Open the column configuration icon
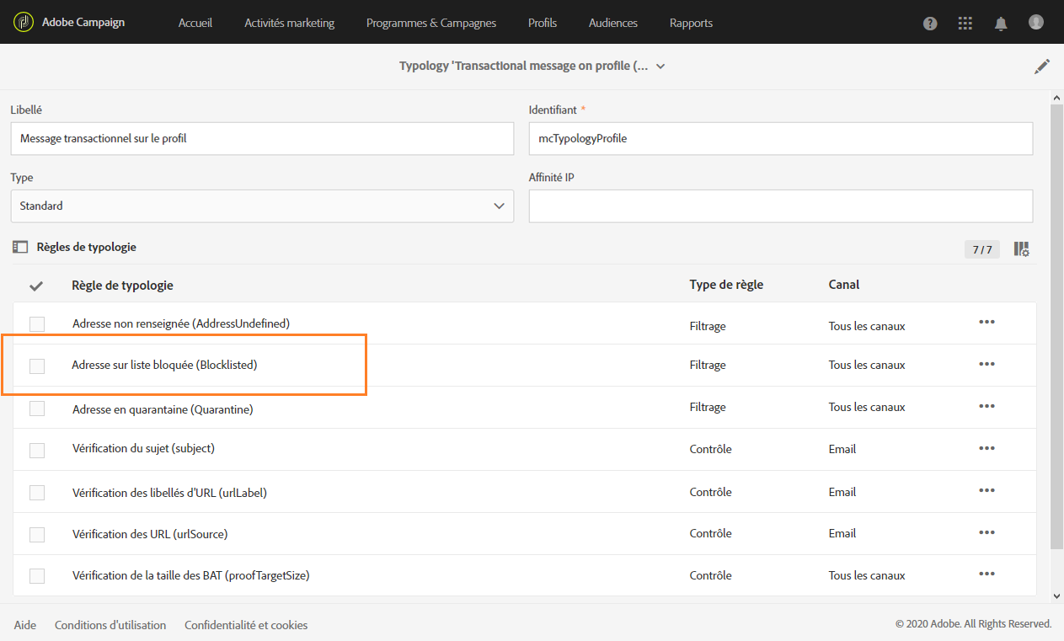This screenshot has width=1064, height=641. (x=1021, y=248)
